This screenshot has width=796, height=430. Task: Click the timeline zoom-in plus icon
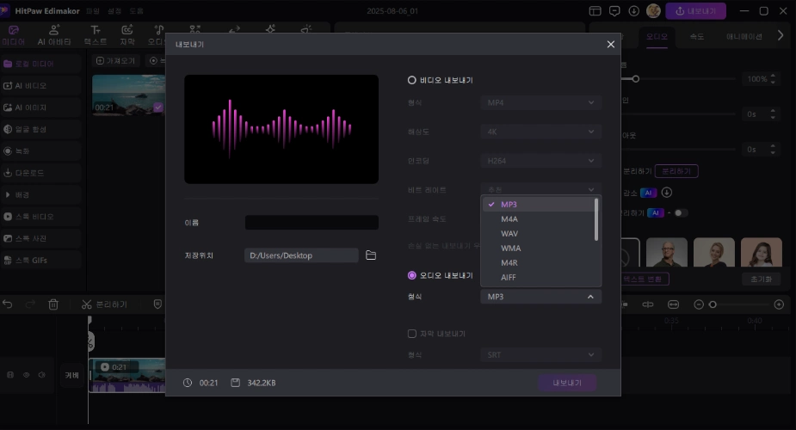780,304
